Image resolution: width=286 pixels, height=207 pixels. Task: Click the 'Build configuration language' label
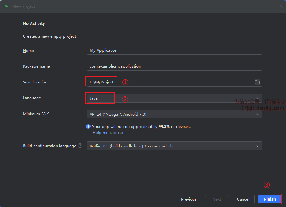[50, 146]
